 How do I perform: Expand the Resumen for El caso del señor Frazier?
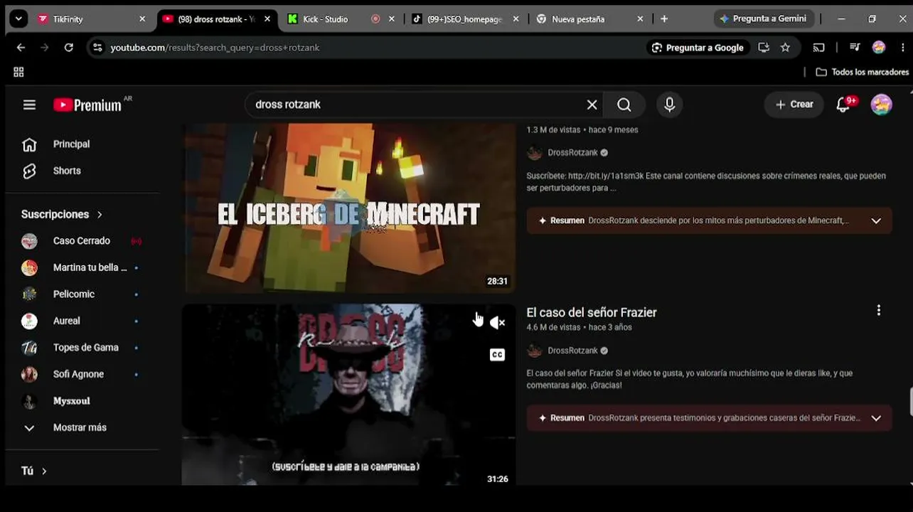pyautogui.click(x=876, y=418)
